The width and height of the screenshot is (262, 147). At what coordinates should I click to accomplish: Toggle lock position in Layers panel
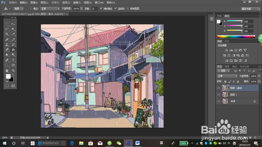(234, 81)
